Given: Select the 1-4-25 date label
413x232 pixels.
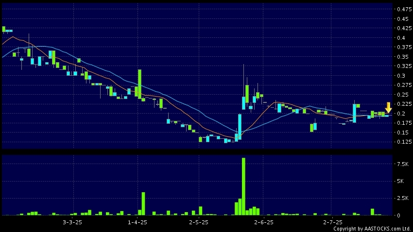Looking at the screenshot, I should 137,222.
